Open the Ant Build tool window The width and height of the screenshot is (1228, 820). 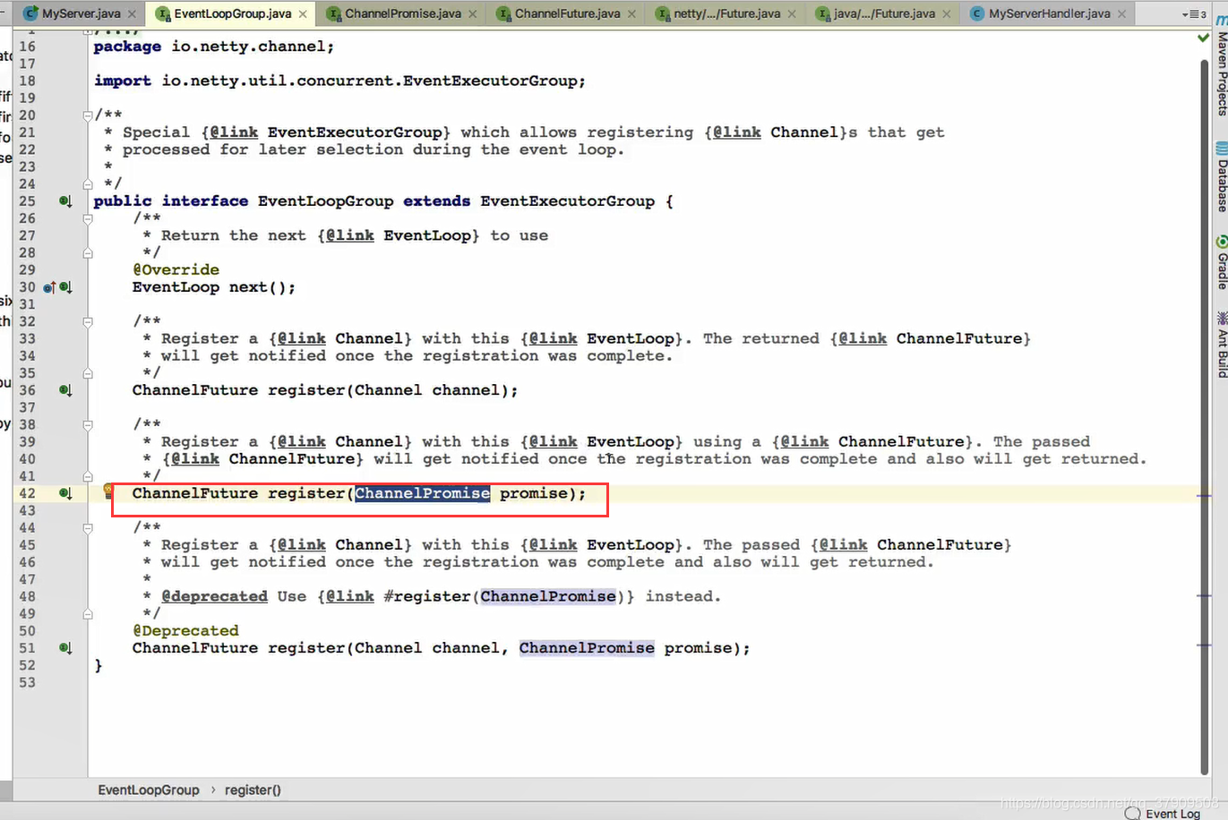[x=1222, y=345]
